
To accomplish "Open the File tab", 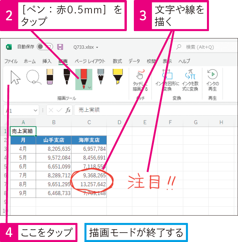I will 11,61.
